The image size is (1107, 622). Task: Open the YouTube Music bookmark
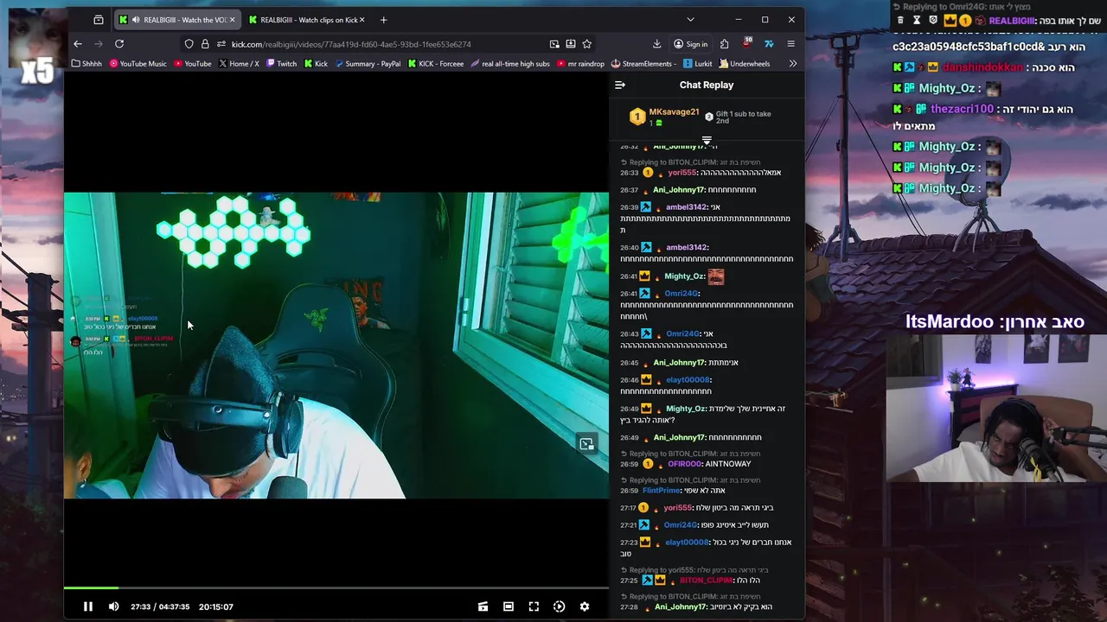tap(138, 63)
